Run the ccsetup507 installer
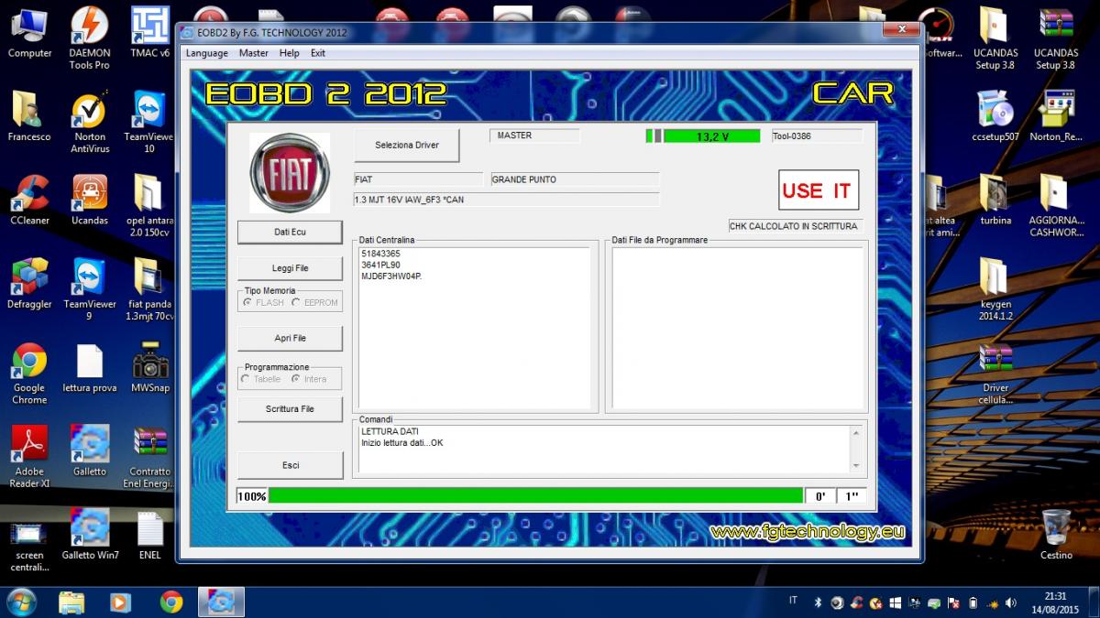This screenshot has width=1100, height=618. (995, 117)
